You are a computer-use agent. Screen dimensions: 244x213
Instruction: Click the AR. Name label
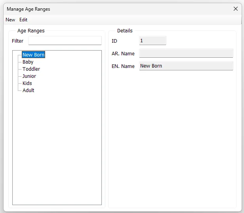[123, 54]
